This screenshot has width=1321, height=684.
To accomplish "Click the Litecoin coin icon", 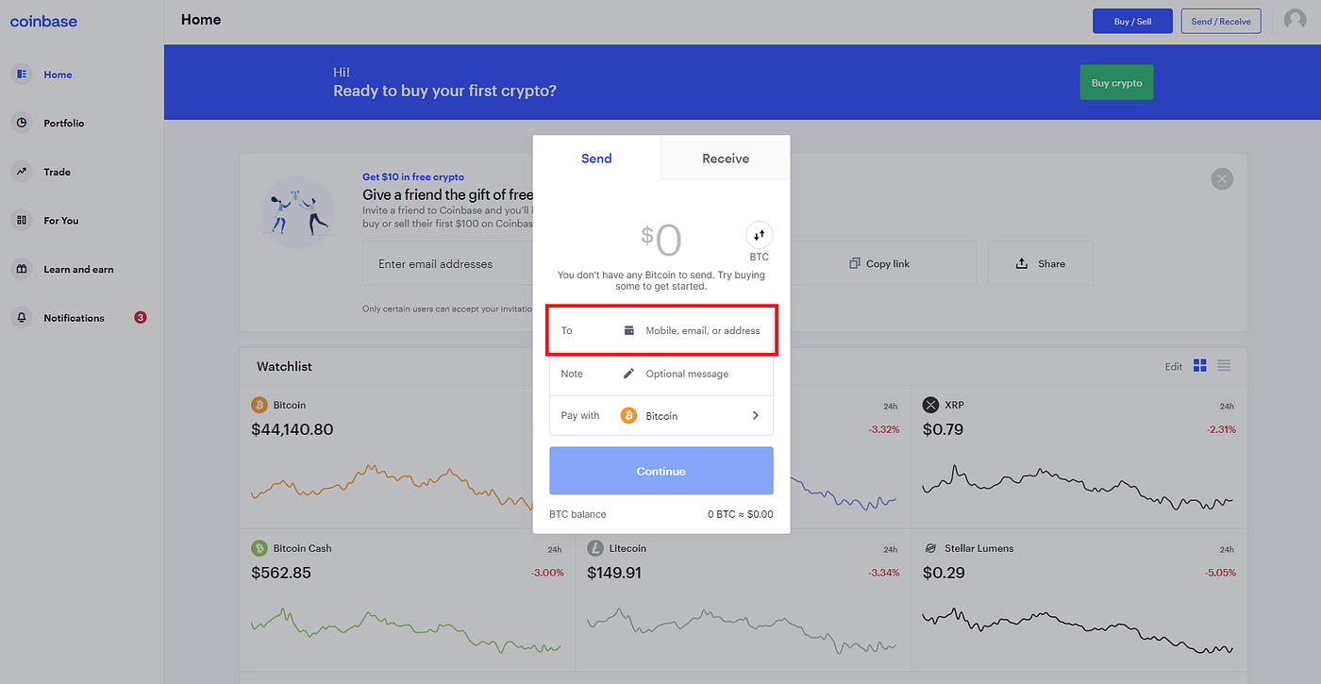I will click(x=595, y=548).
